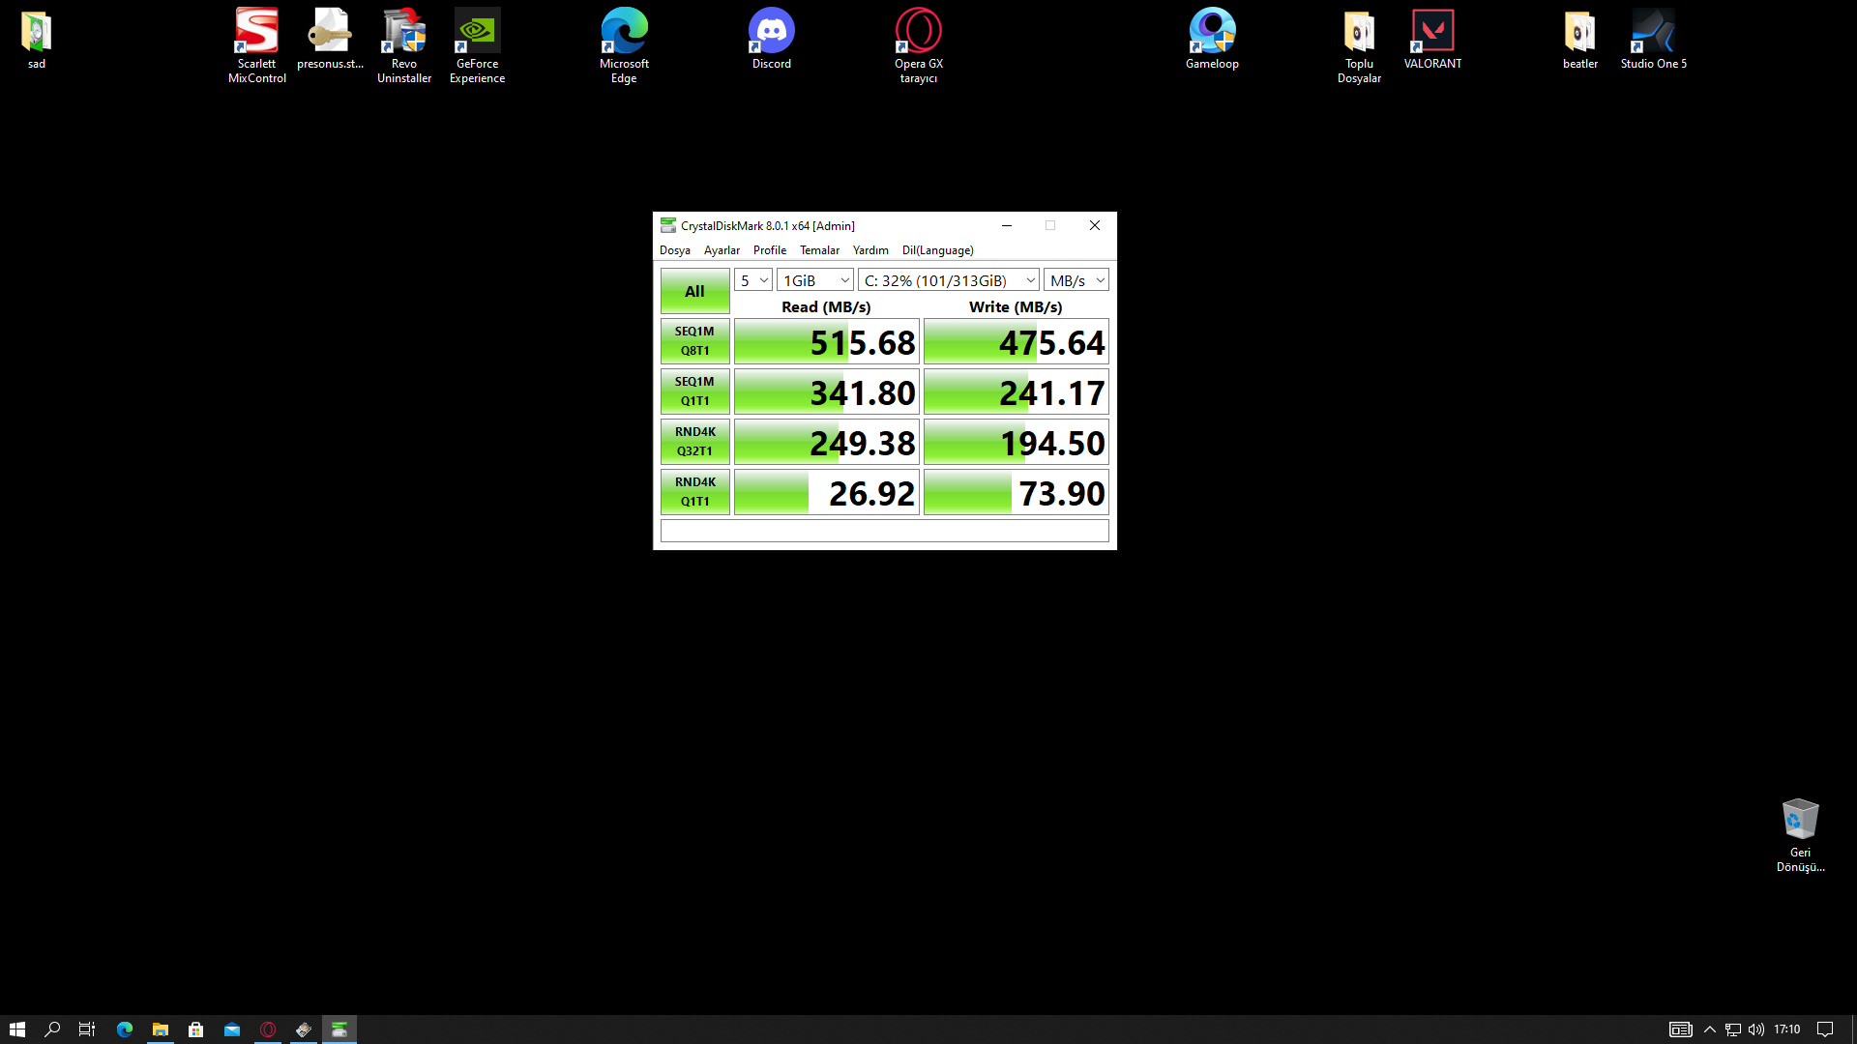Run the SEQ1M Q8T1 test button
The image size is (1857, 1044).
694,341
